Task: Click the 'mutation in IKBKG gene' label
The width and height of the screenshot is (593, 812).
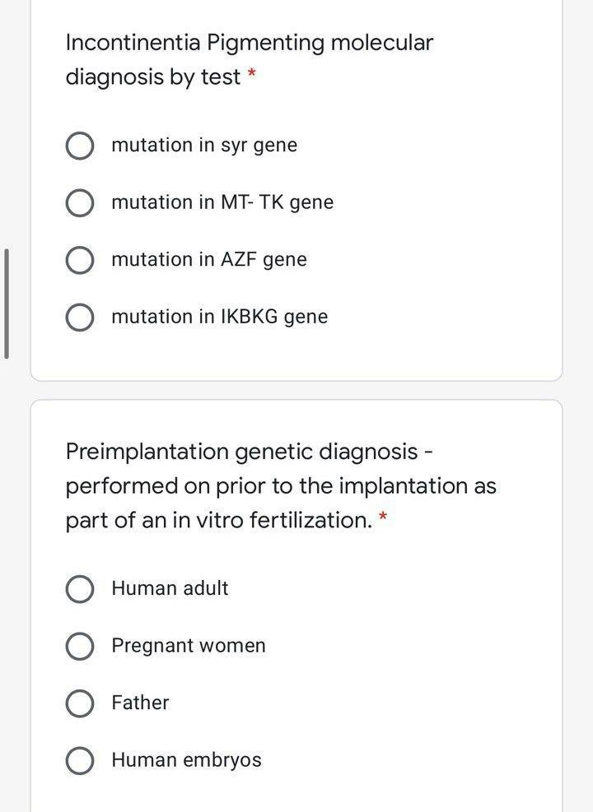Action: 219,317
